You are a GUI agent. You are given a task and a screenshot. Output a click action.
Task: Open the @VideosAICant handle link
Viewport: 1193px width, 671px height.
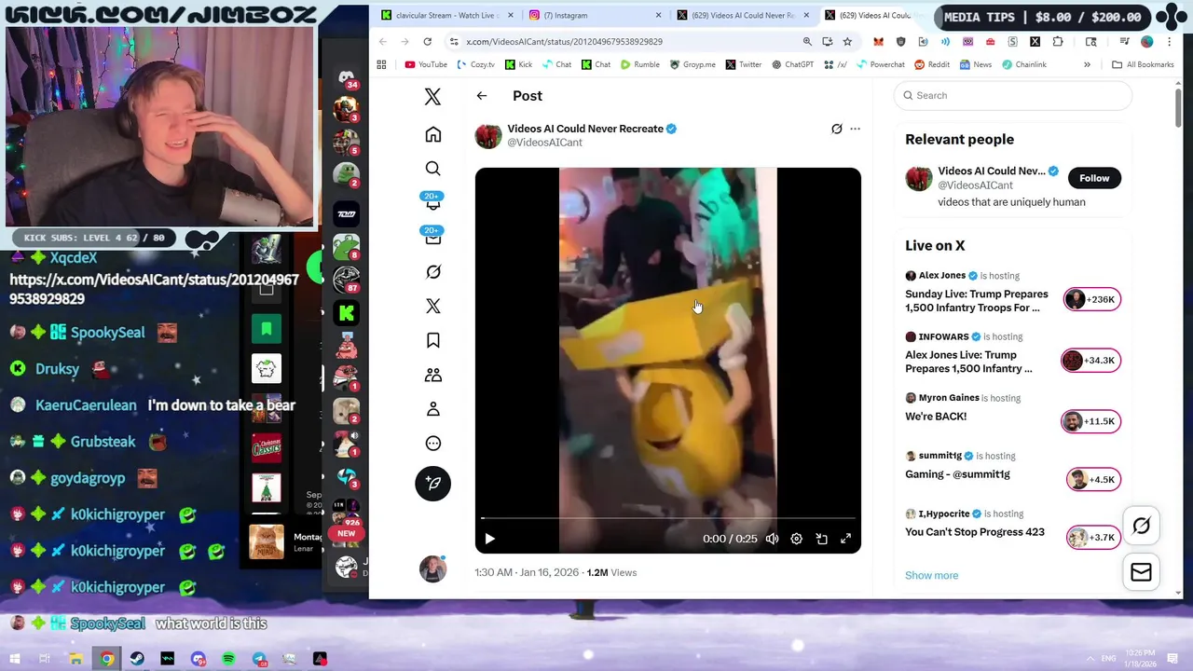click(544, 143)
